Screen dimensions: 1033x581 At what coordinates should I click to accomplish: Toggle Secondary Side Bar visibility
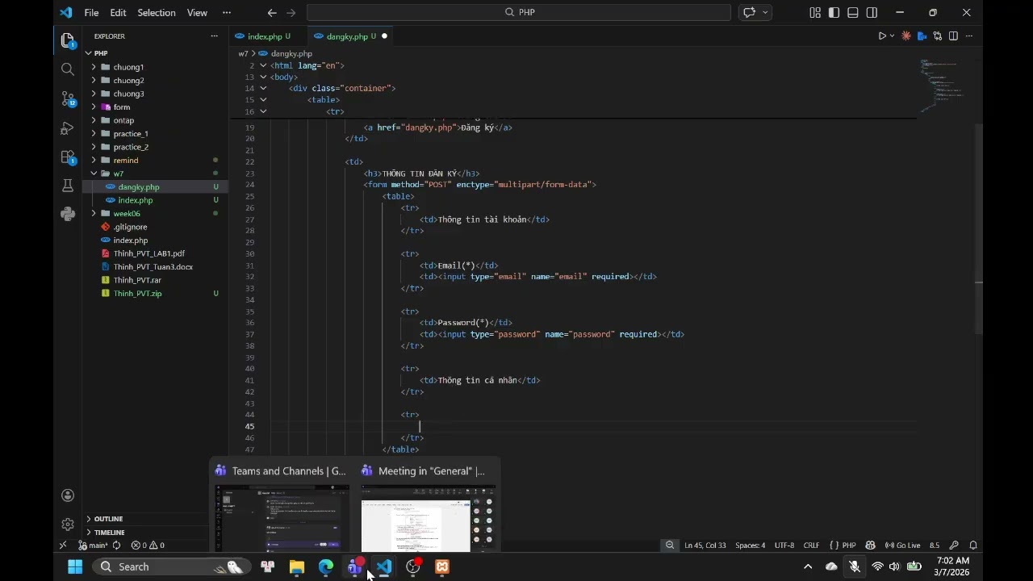tap(872, 12)
